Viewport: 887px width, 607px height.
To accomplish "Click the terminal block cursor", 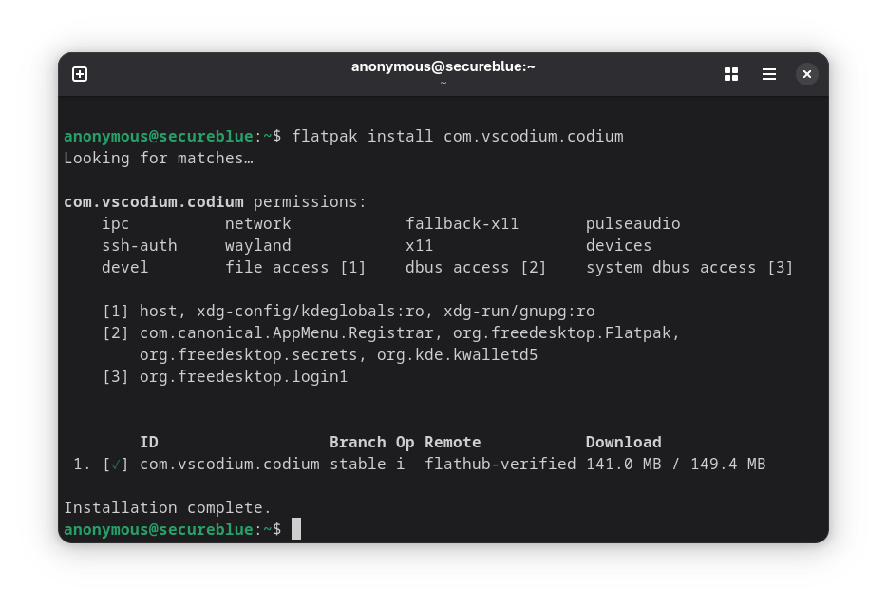I will [x=296, y=529].
